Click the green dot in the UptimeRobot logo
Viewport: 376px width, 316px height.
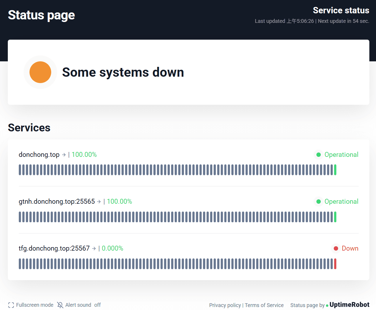[327, 305]
